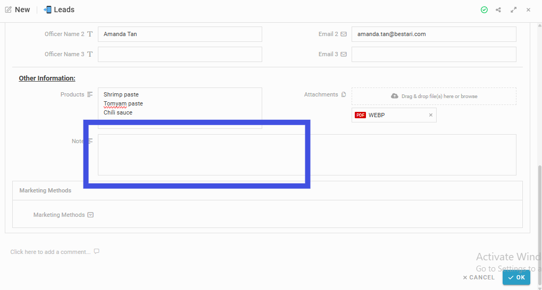Cancel the lead form
542x290 pixels.
tap(479, 277)
